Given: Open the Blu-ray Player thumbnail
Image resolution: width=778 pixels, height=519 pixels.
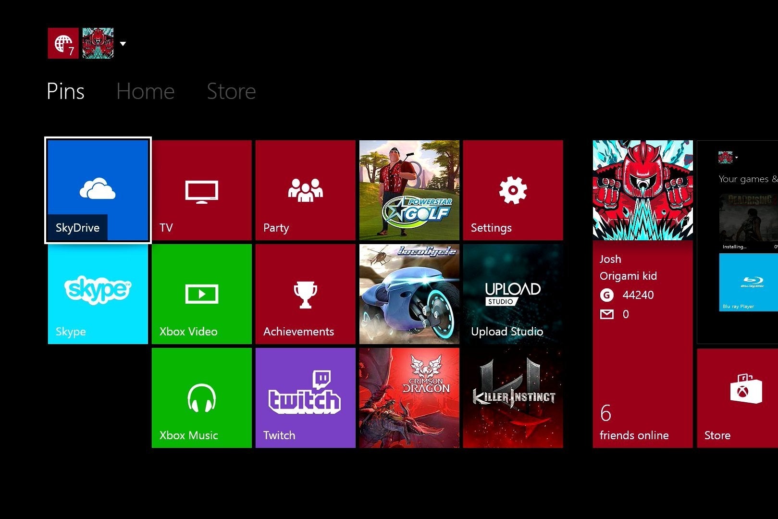Looking at the screenshot, I should pos(750,284).
